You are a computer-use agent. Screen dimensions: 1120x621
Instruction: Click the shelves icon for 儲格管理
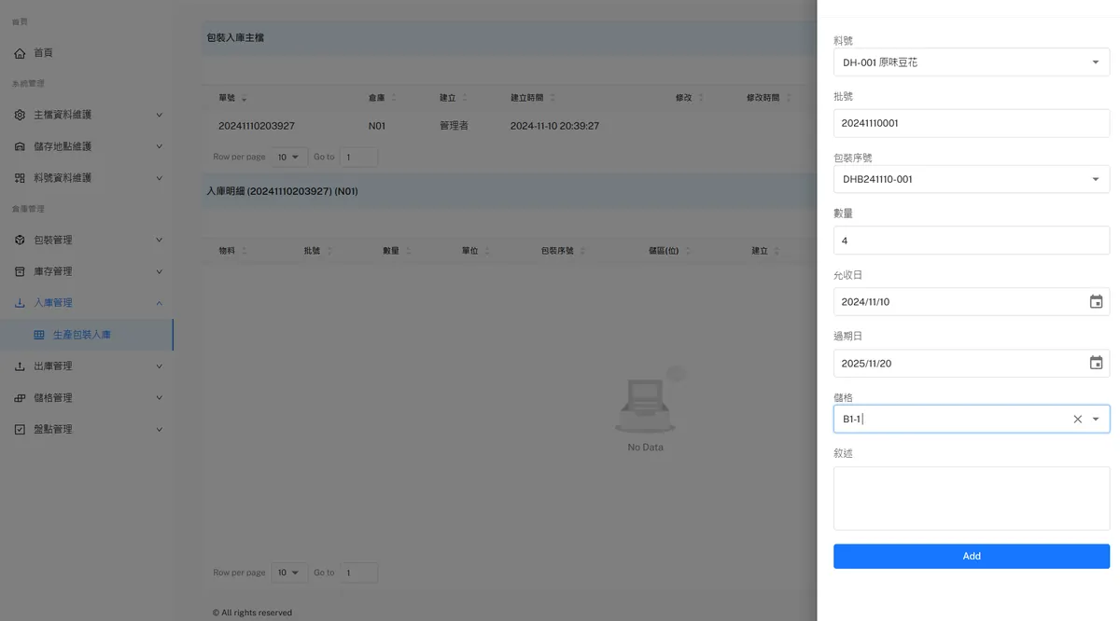click(x=21, y=398)
